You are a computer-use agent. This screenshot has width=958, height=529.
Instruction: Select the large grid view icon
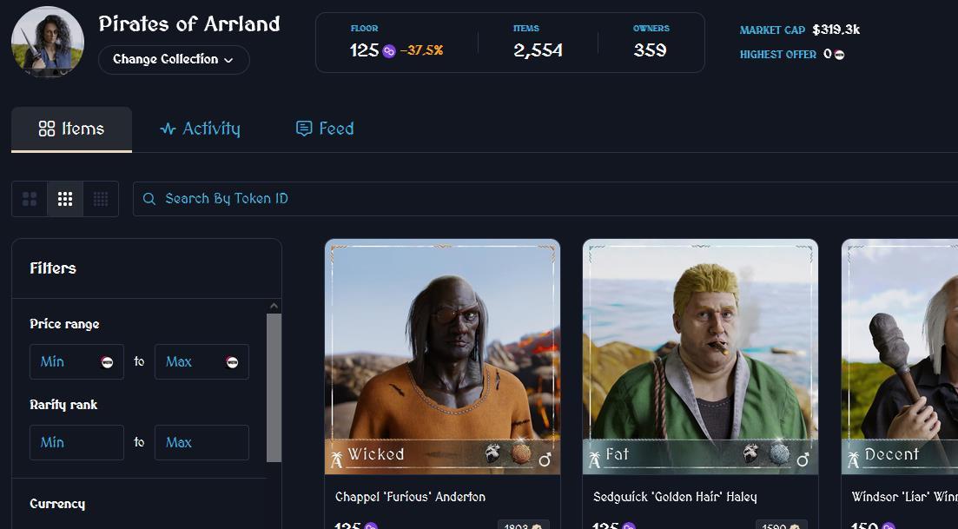click(x=30, y=199)
